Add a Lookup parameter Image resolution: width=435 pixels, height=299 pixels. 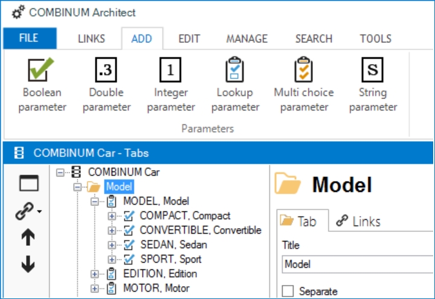(x=235, y=85)
